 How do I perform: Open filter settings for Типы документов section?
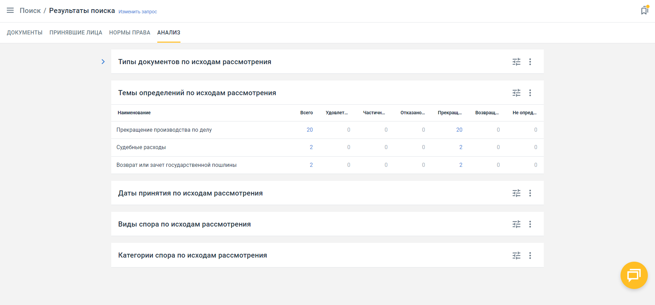pyautogui.click(x=516, y=62)
